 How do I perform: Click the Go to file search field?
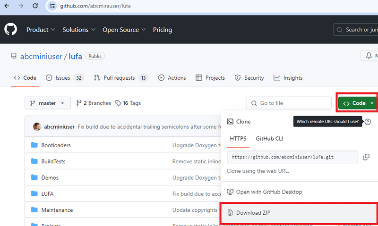point(289,103)
